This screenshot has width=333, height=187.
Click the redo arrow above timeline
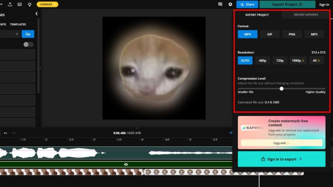pyautogui.click(x=13, y=133)
